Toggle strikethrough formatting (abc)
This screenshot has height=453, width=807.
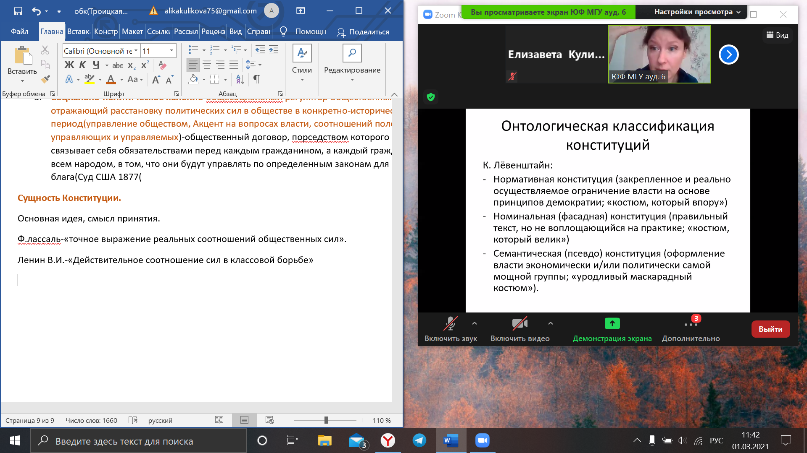tap(118, 65)
